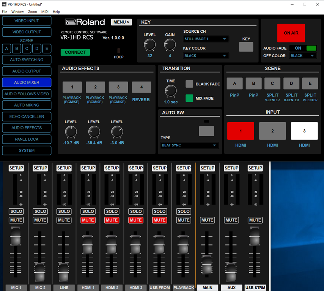The image size is (324, 291).
Task: Recall scene A PinP in SCENE panel
Action: click(234, 83)
